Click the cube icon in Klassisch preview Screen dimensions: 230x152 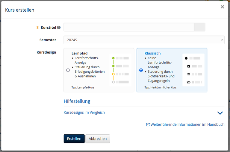pyautogui.click(x=186, y=58)
